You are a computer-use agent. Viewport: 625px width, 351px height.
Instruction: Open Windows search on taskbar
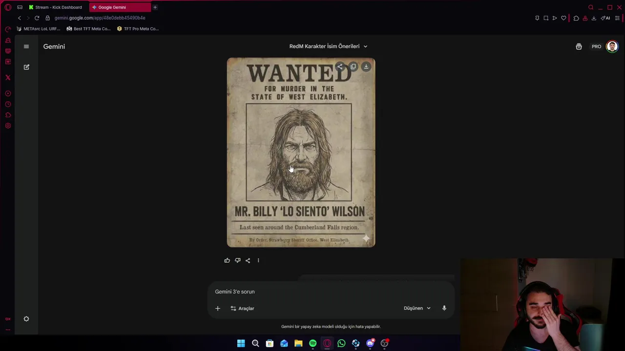tap(255, 343)
